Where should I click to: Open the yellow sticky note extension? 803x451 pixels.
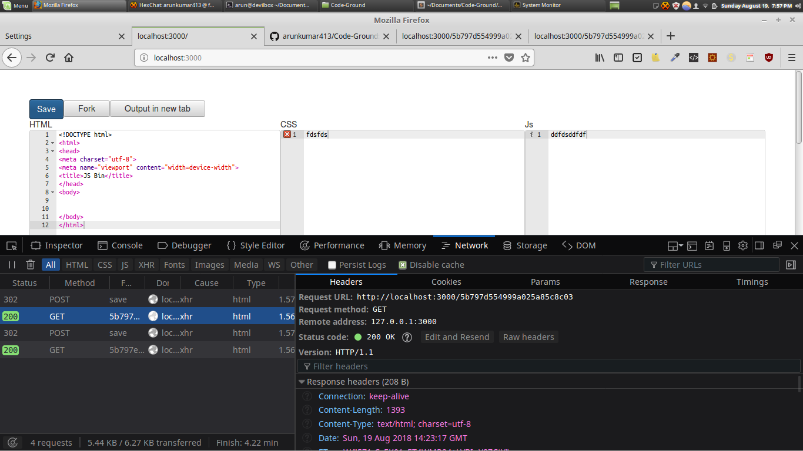[656, 58]
